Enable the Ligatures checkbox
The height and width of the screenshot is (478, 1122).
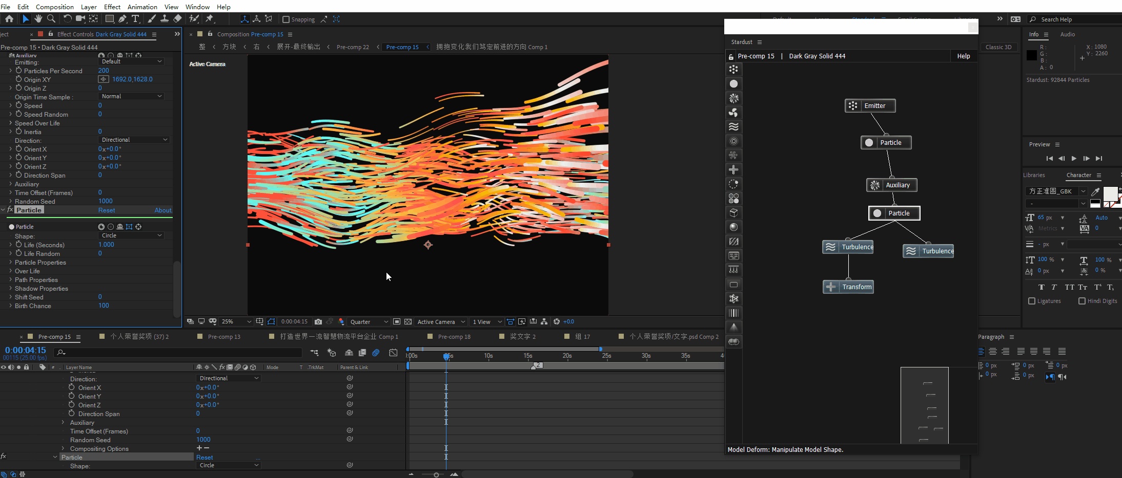click(x=1032, y=301)
